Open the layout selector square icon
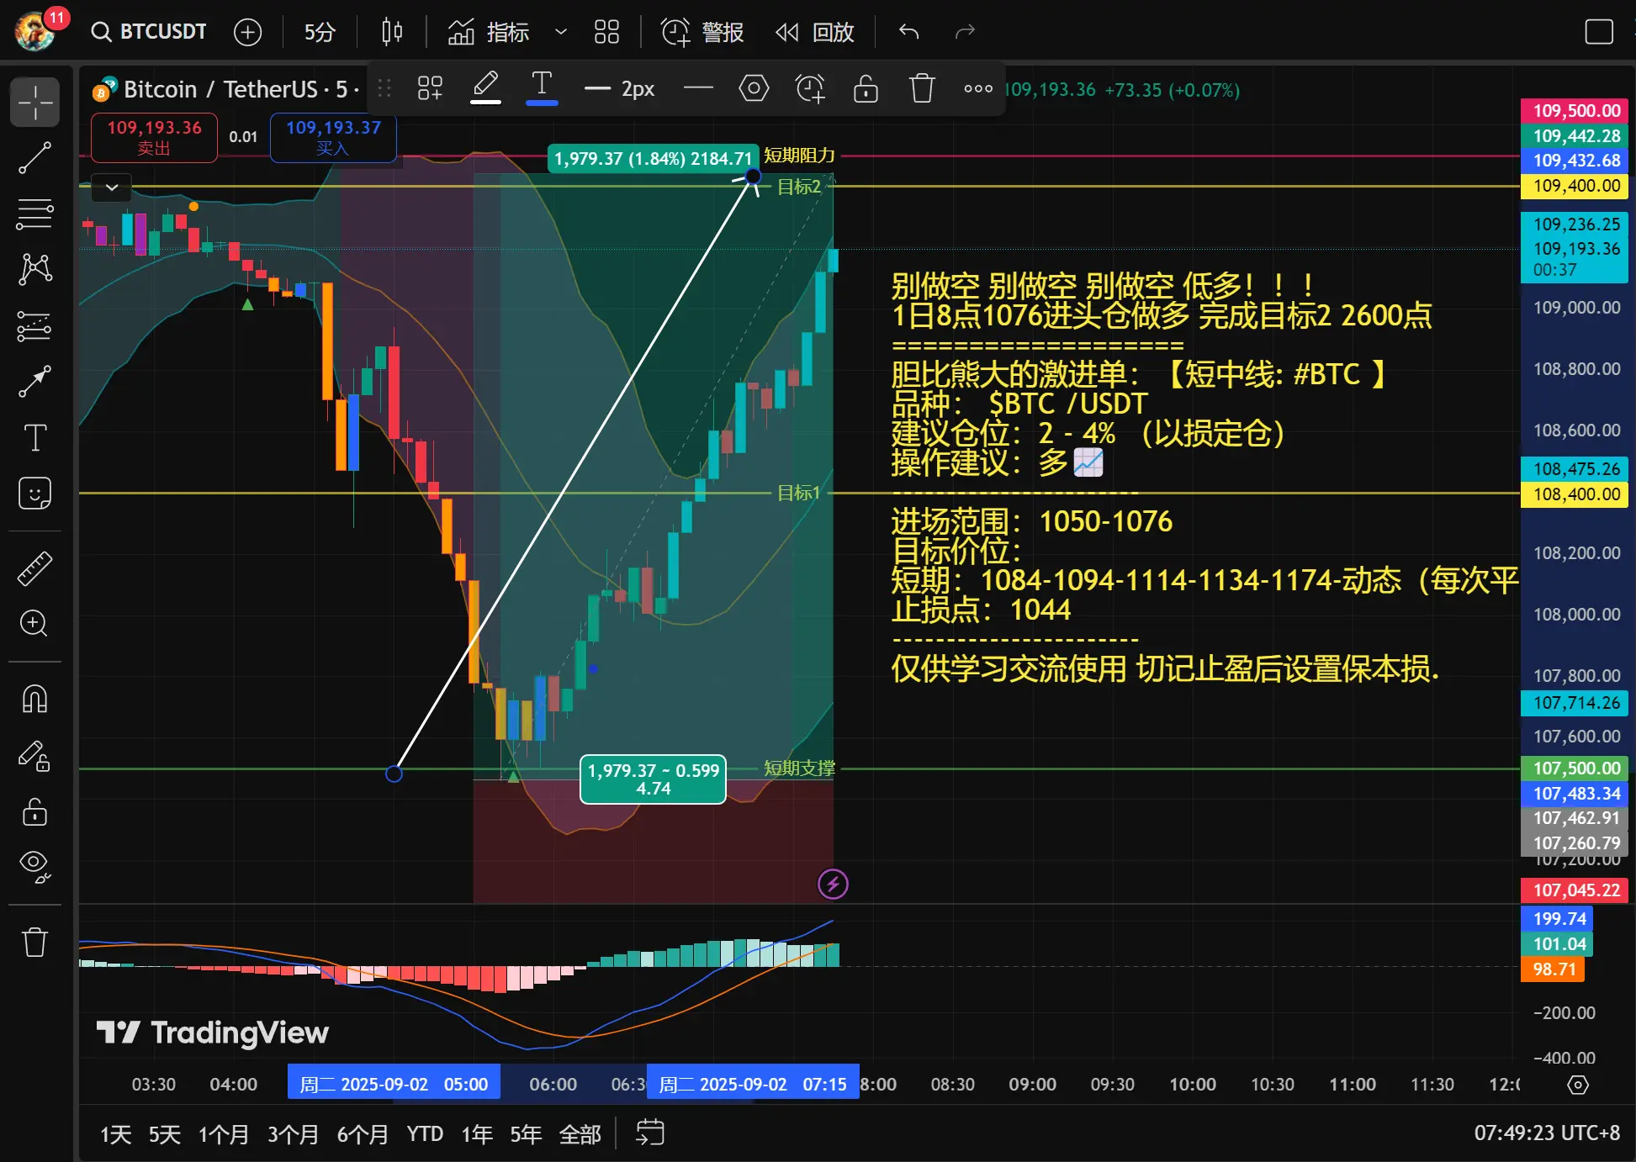 coord(1599,32)
